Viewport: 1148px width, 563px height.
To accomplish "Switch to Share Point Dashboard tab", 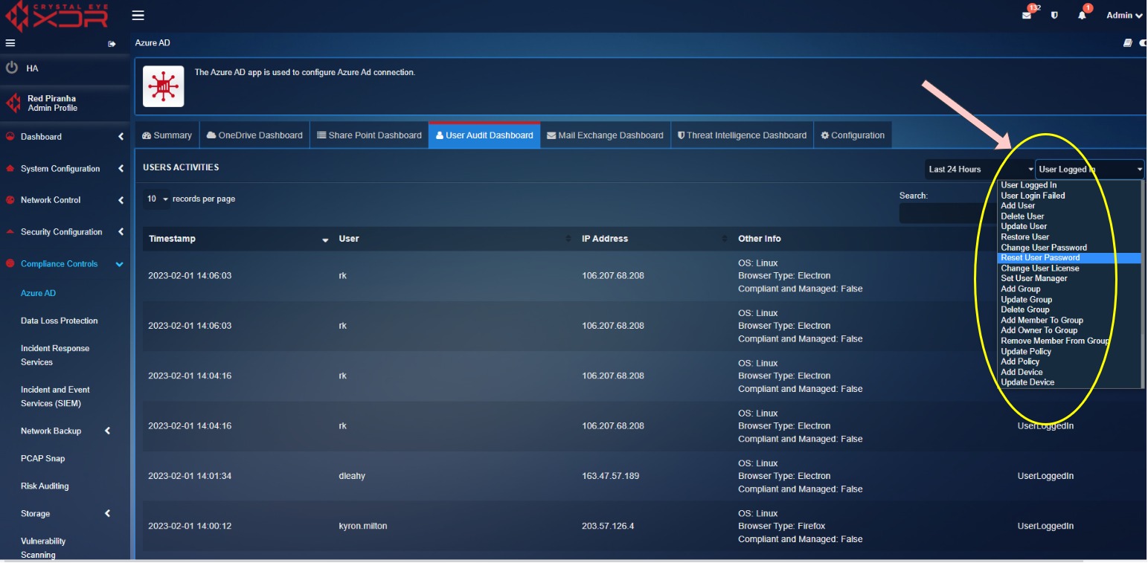I will click(369, 135).
